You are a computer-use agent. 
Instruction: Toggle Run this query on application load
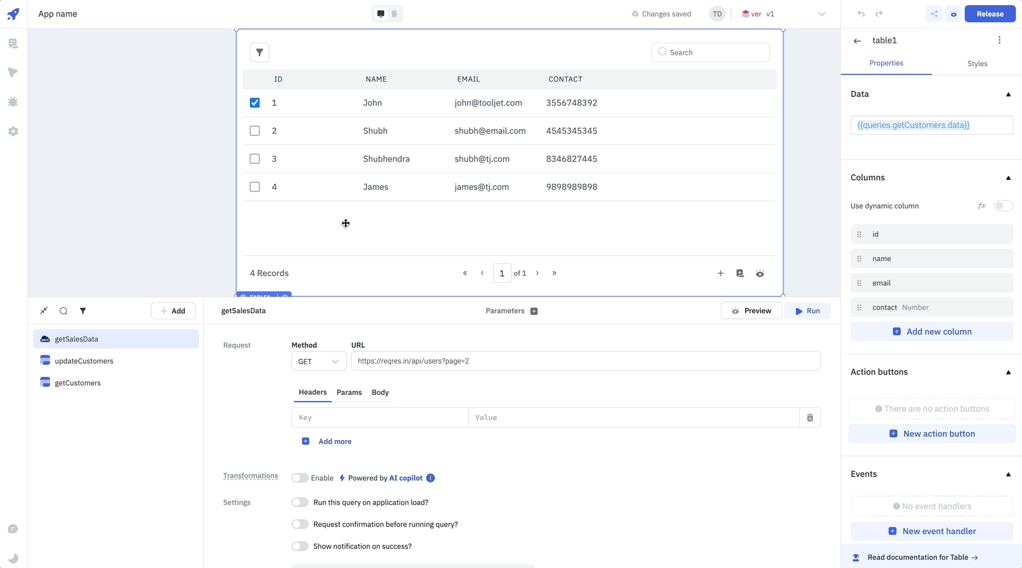click(x=299, y=503)
